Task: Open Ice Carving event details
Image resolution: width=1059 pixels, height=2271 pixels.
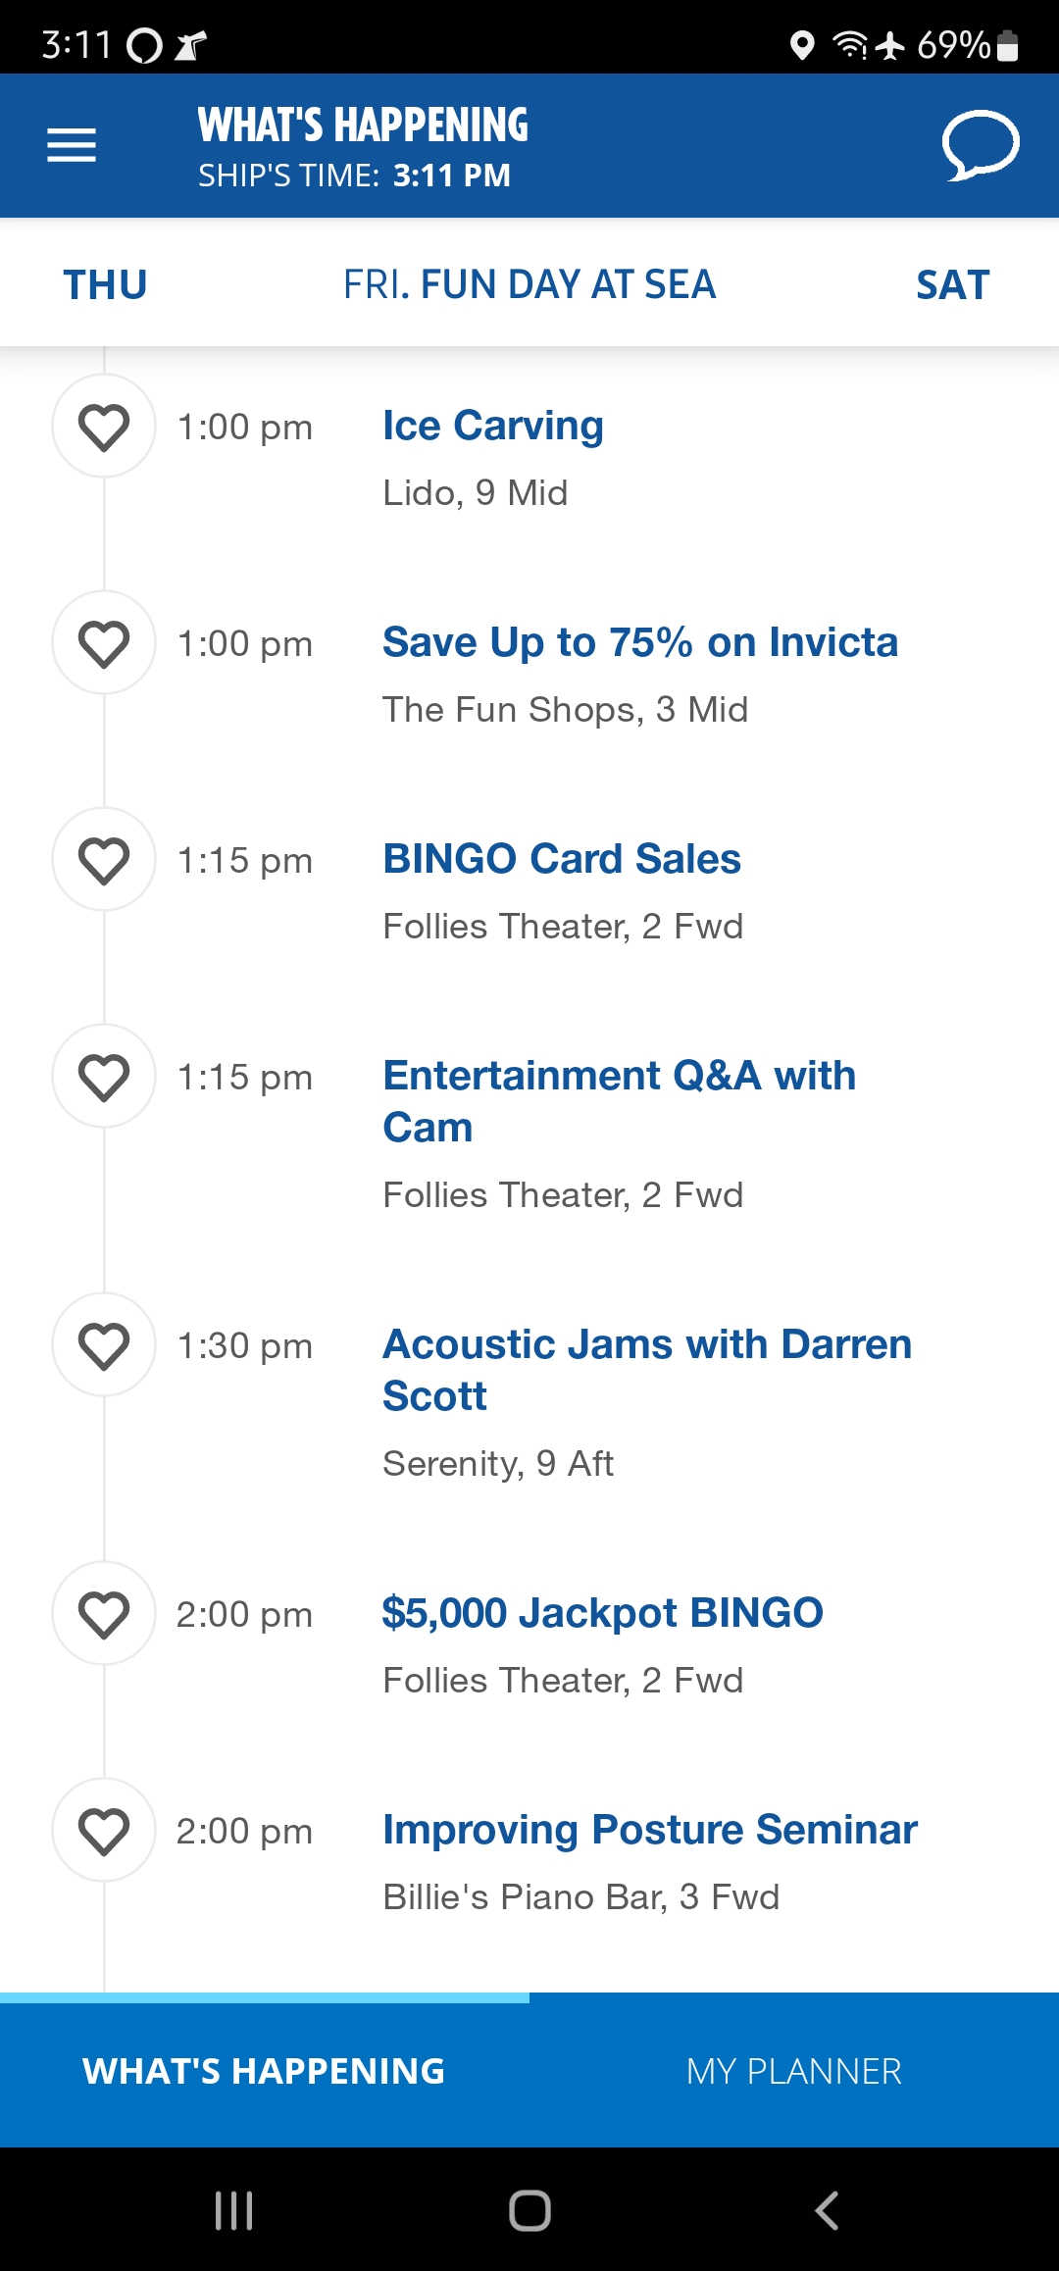Action: 493,426
